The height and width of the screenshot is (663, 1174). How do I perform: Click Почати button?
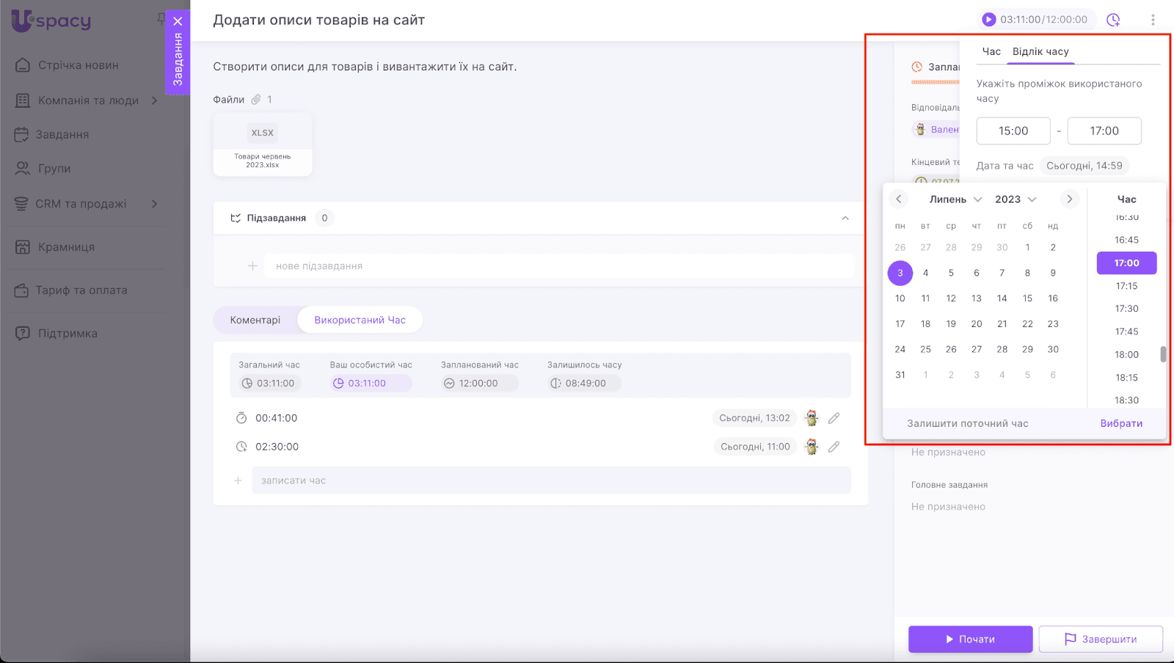[x=970, y=640]
